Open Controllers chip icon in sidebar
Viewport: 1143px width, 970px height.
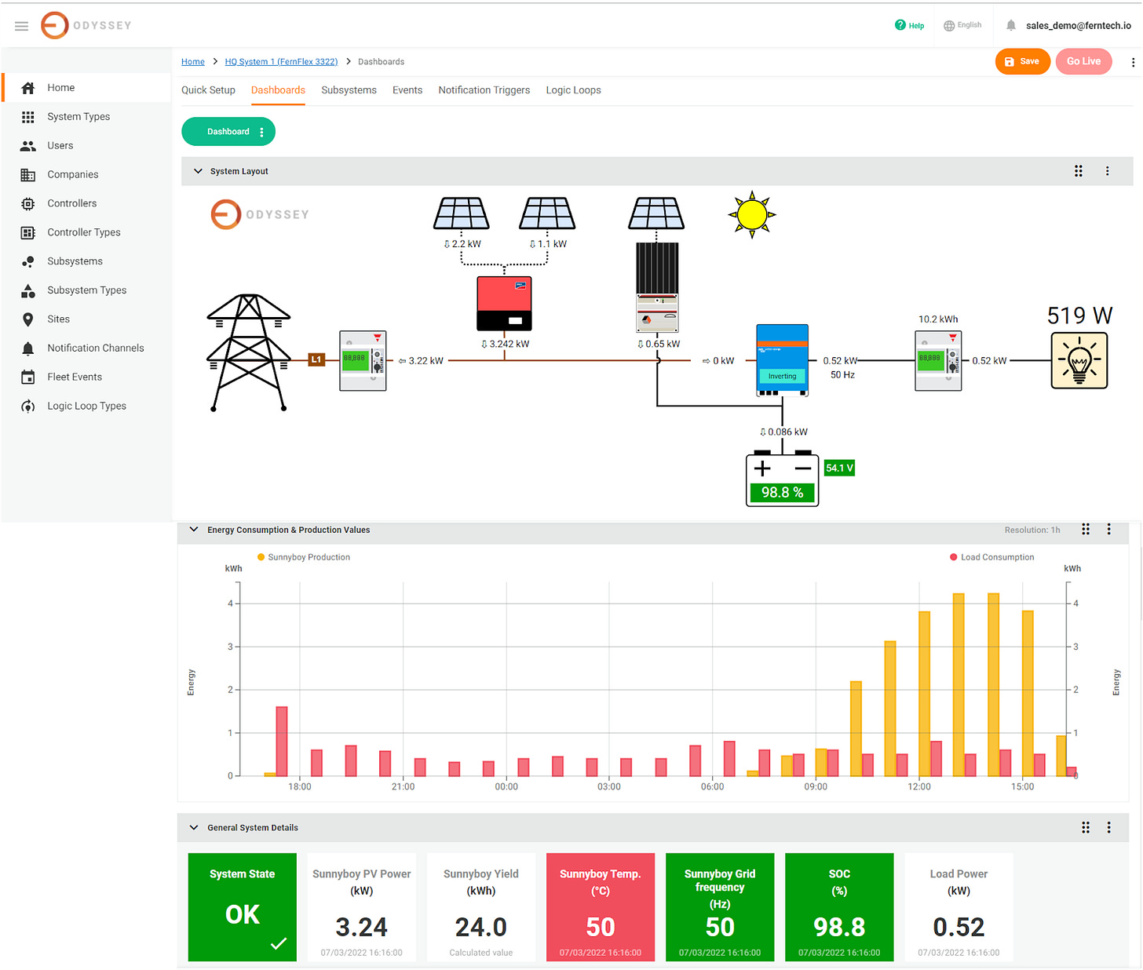28,203
